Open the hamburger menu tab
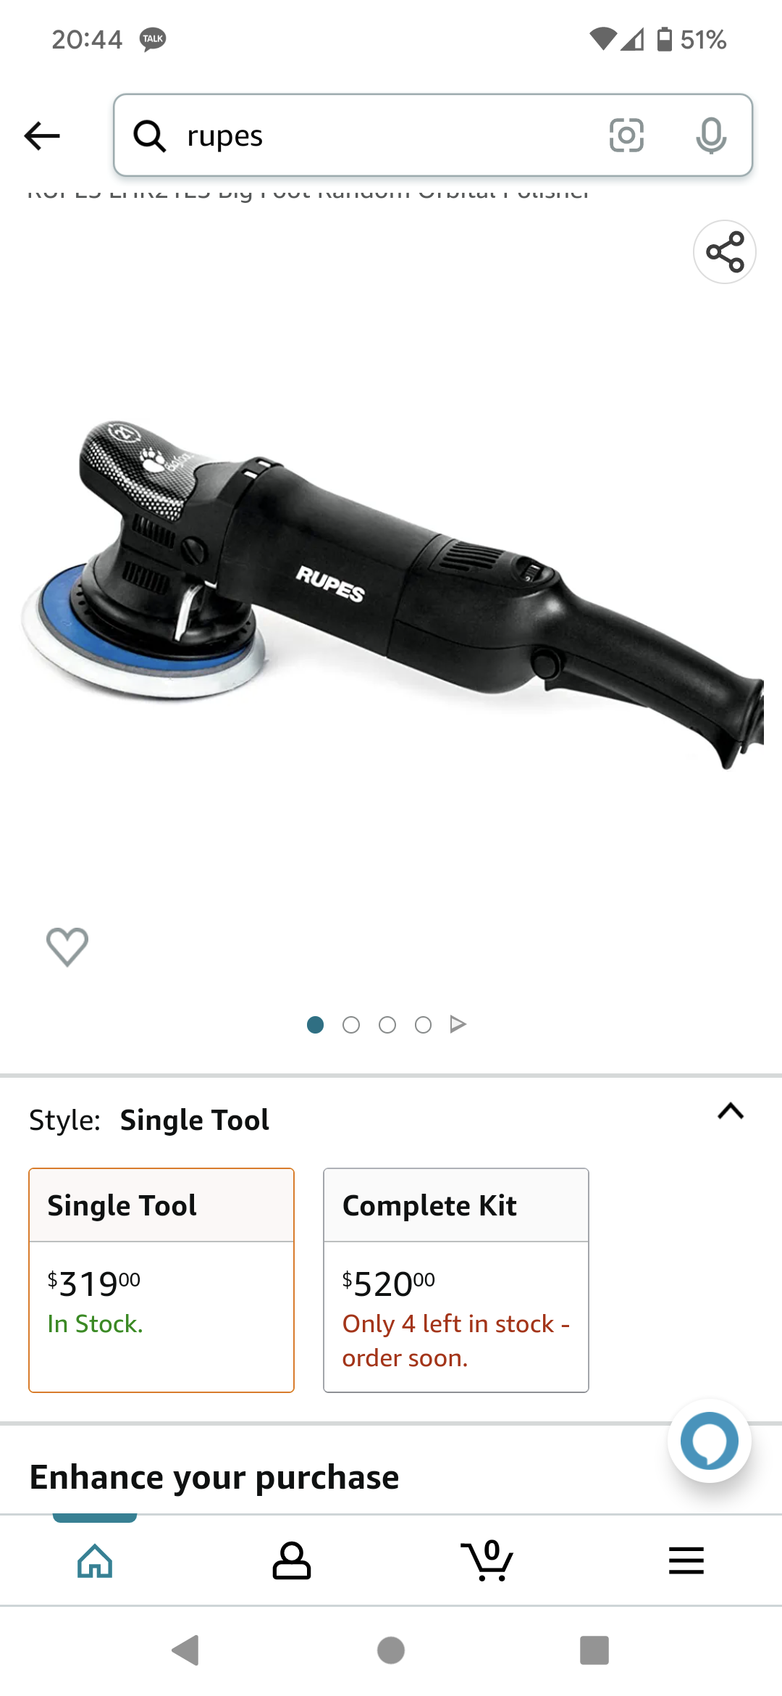The height and width of the screenshot is (1696, 782). point(686,1560)
